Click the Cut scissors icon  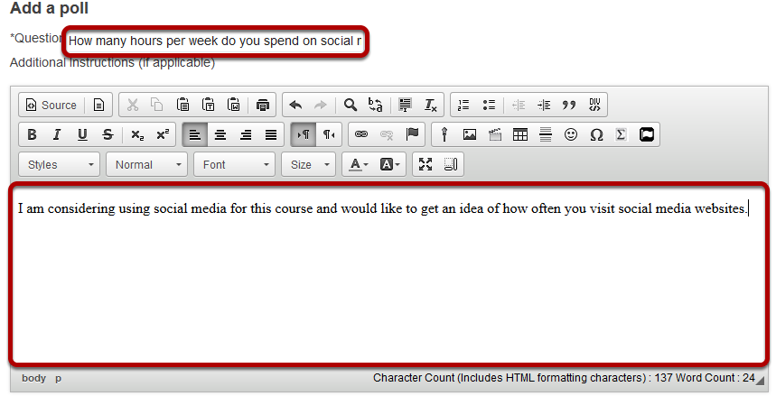132,105
